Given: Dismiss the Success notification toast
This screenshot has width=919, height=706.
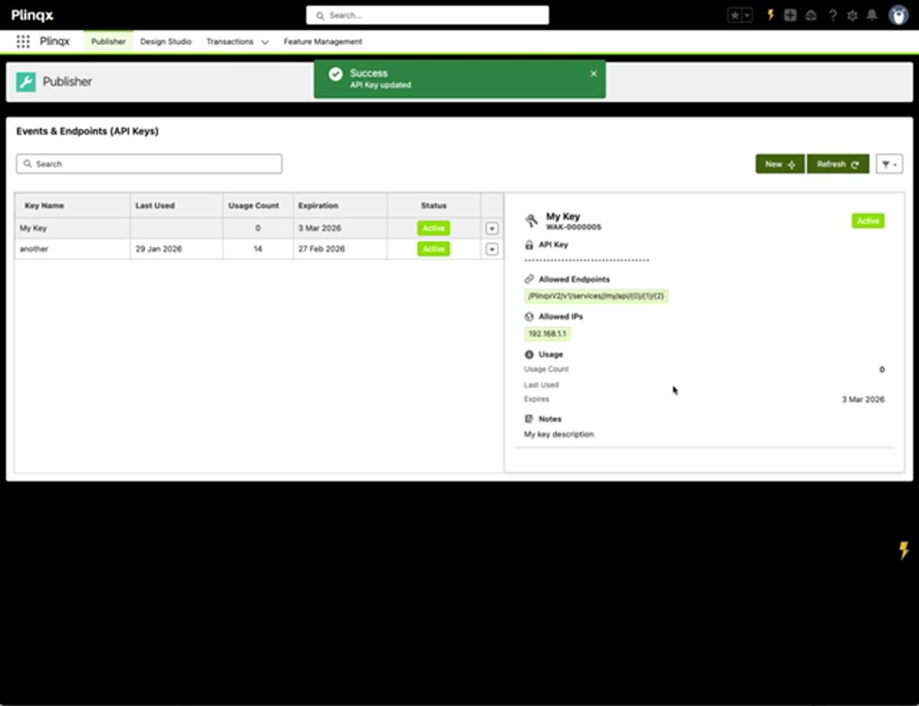Looking at the screenshot, I should tap(594, 73).
